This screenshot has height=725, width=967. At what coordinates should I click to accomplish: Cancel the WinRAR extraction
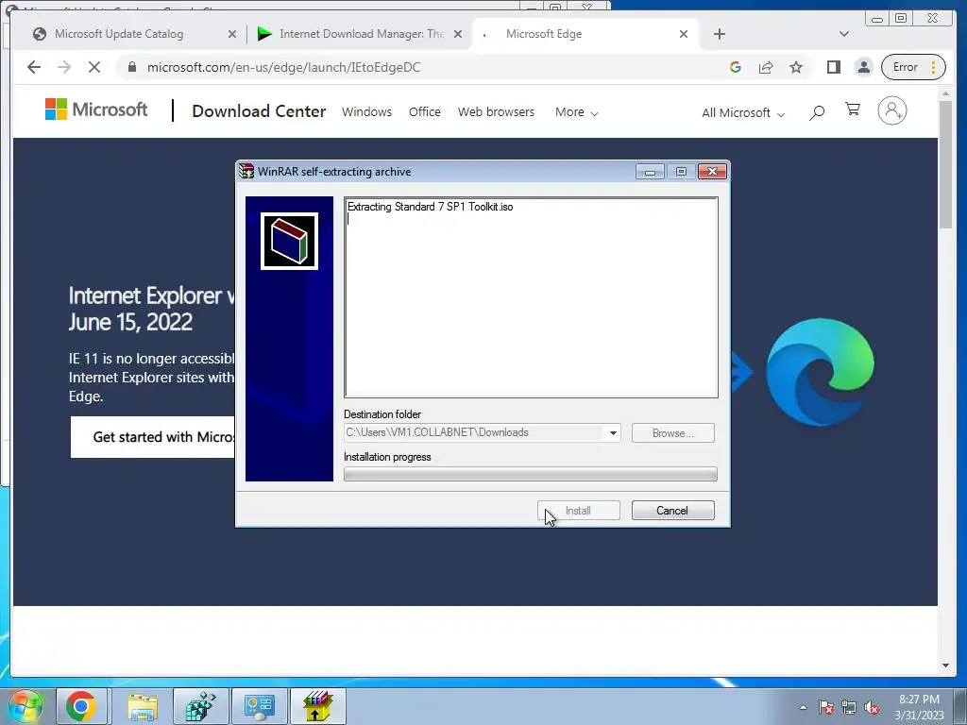coord(672,511)
